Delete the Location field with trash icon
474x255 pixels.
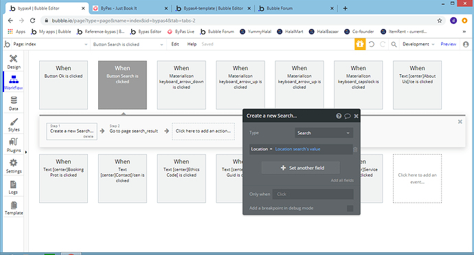click(355, 149)
